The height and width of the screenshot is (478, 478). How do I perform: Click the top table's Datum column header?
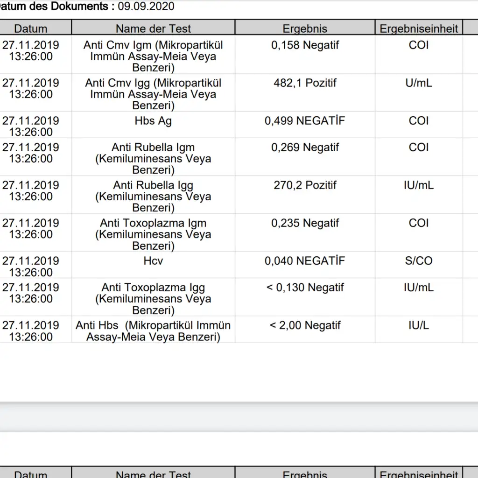pos(31,28)
